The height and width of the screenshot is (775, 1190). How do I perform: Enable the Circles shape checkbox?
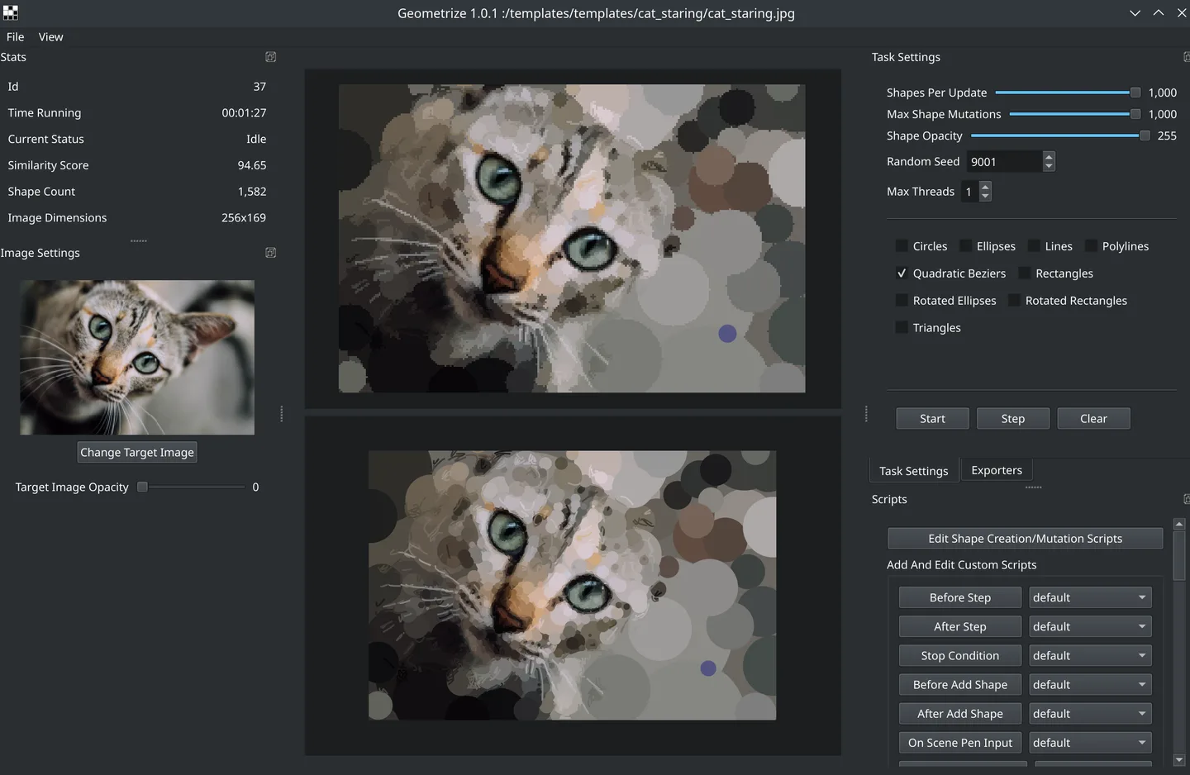tap(902, 246)
